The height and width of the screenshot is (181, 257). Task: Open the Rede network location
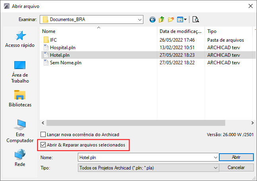click(20, 158)
